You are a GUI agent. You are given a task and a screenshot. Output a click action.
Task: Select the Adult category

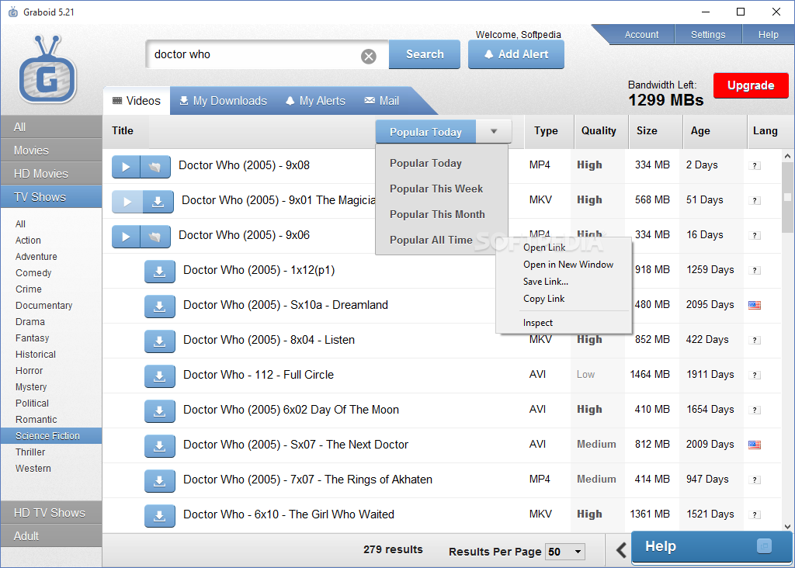[x=51, y=536]
